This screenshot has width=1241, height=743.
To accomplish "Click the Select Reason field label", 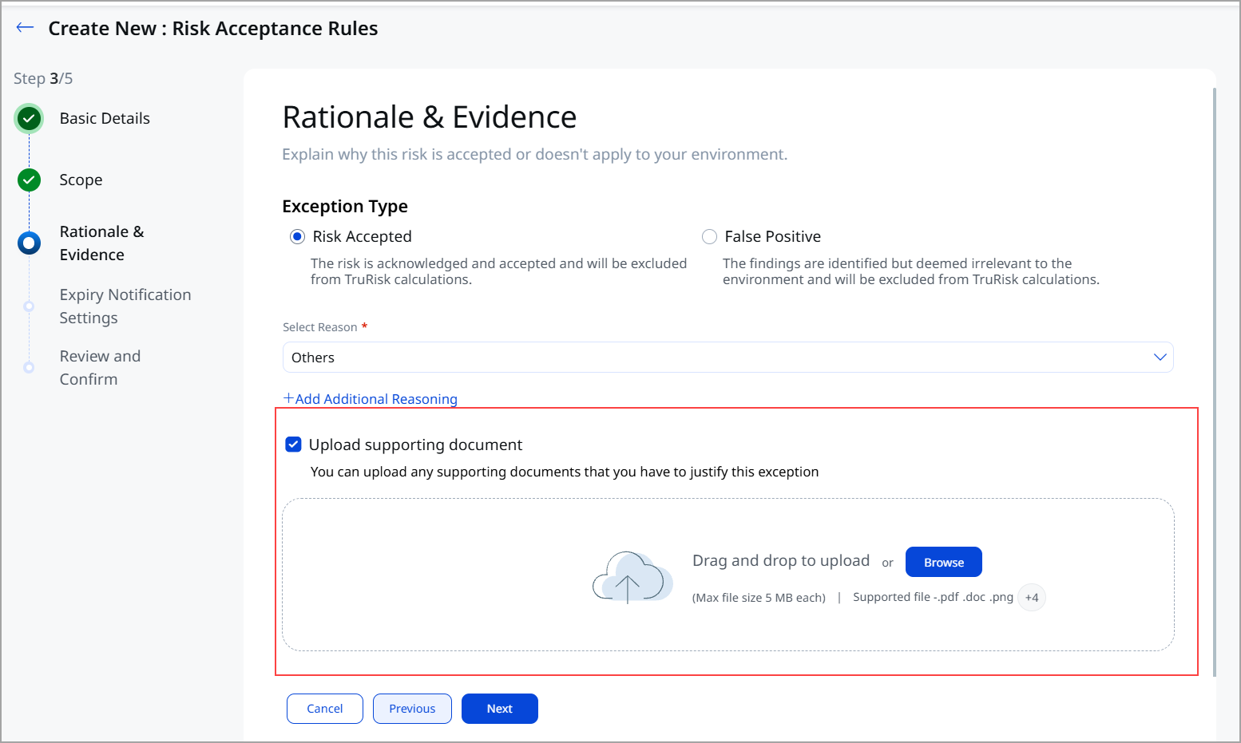I will (320, 327).
